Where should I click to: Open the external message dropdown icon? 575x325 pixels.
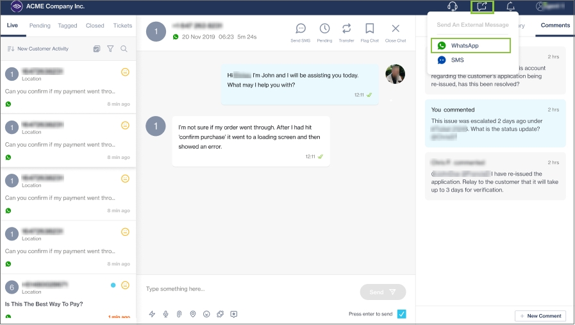(482, 7)
